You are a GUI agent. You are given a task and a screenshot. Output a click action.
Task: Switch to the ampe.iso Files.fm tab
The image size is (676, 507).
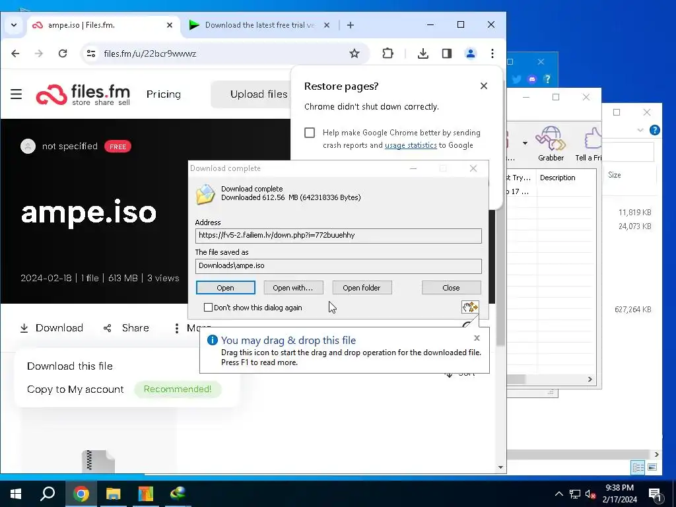pyautogui.click(x=104, y=25)
